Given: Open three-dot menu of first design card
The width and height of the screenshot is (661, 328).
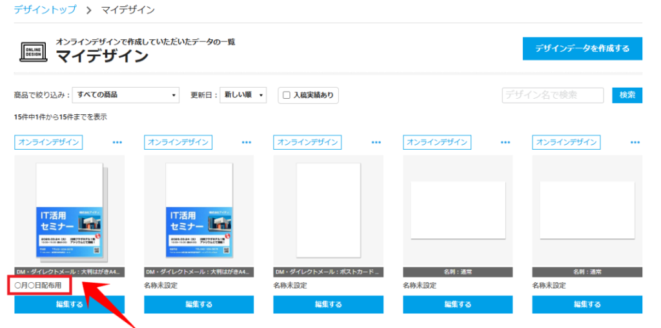Looking at the screenshot, I should (117, 142).
